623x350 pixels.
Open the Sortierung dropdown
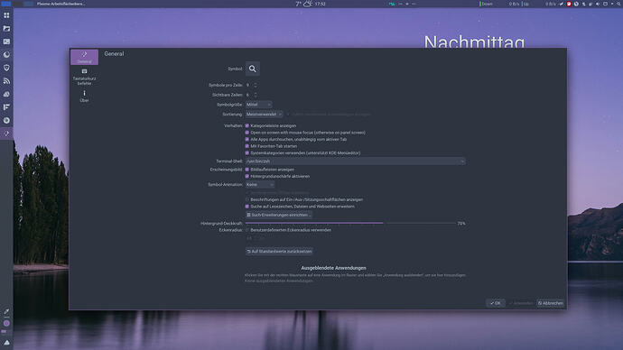264,114
